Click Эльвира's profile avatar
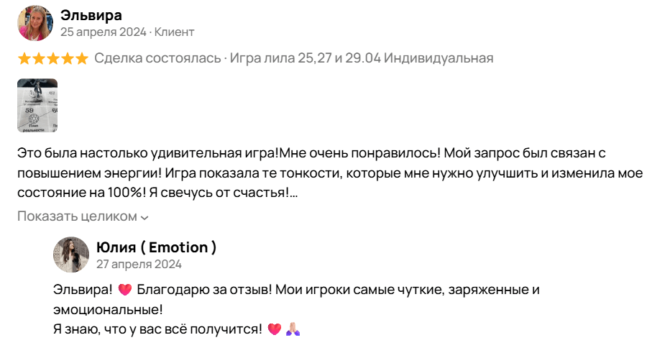The height and width of the screenshot is (353, 670). coord(35,24)
